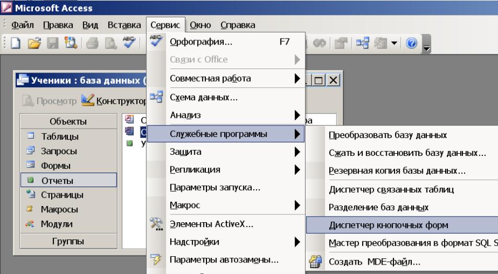
Task: Open the Вставка menu
Action: coord(124,25)
